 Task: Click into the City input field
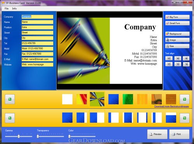(37, 38)
